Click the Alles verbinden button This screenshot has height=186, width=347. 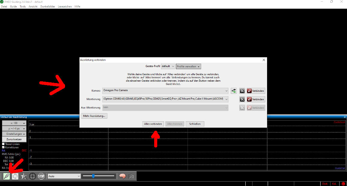pos(154,124)
